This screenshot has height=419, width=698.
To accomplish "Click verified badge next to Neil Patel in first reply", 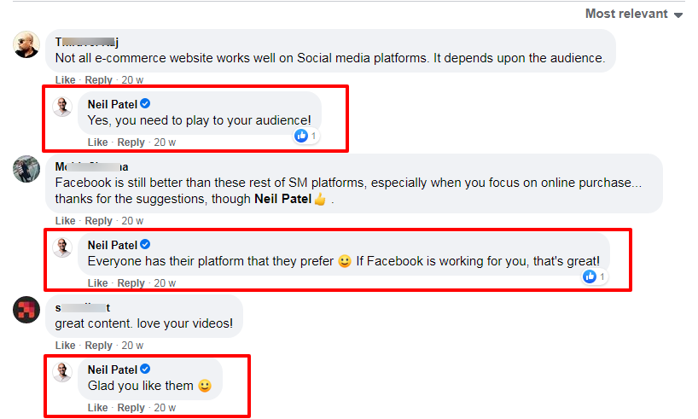I will point(145,103).
